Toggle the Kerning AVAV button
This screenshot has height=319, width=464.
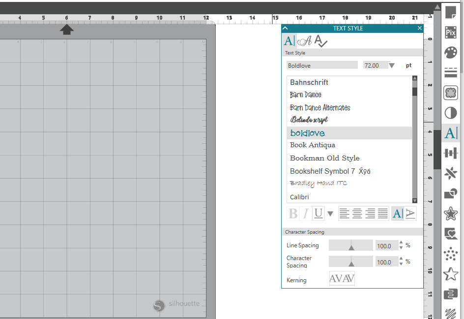click(342, 278)
